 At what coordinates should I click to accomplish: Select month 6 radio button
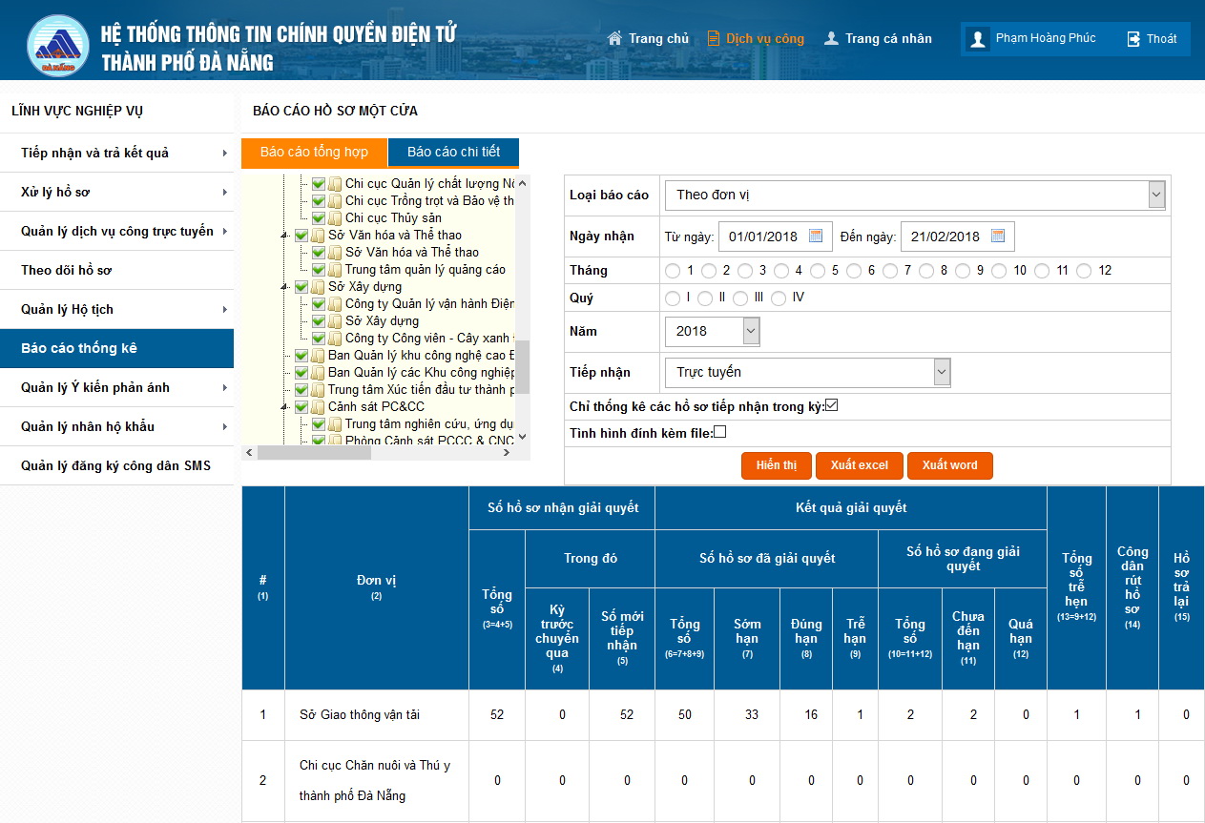853,271
